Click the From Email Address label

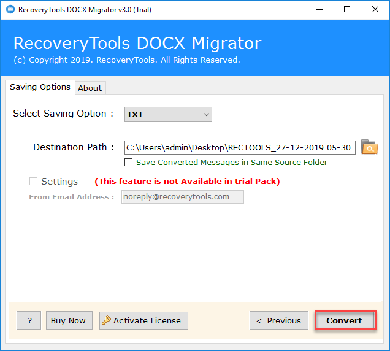[x=72, y=197]
